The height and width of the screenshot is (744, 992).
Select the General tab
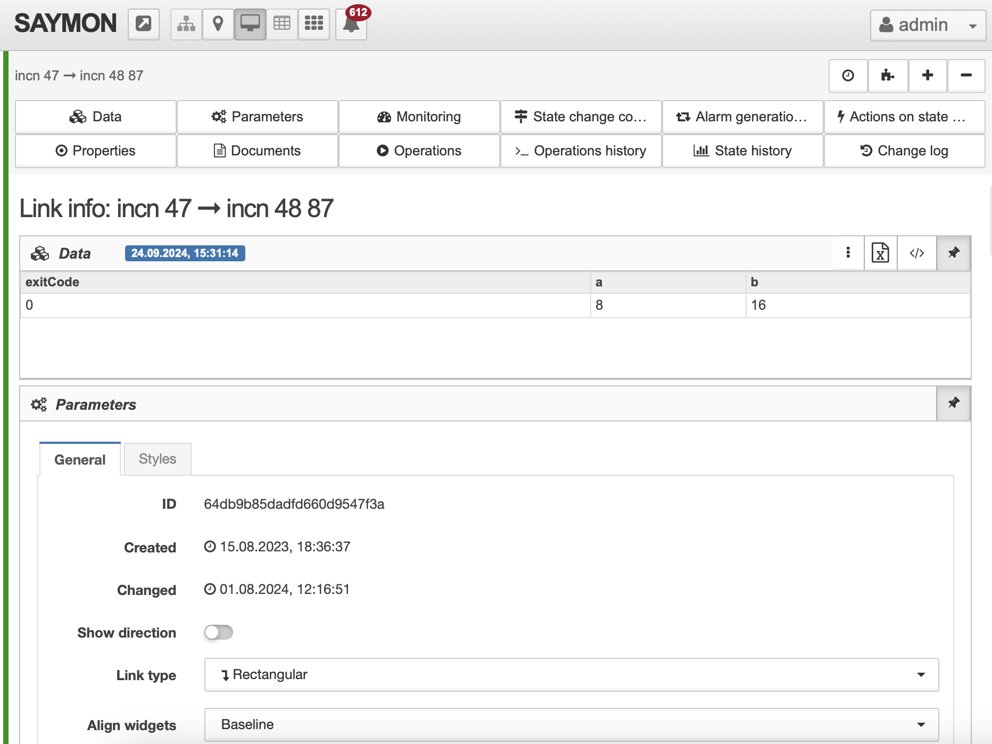pos(80,459)
